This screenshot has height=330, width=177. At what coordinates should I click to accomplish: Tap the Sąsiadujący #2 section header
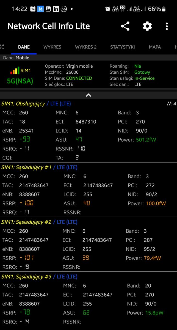tap(39, 222)
